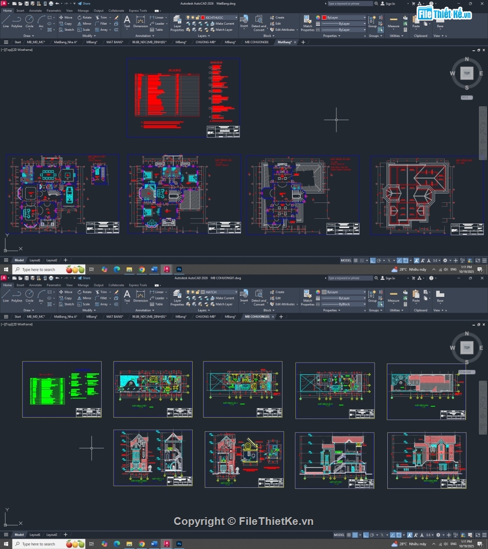Image resolution: width=488 pixels, height=549 pixels.
Task: Open the MAT BANG* file tab
Action: [114, 42]
